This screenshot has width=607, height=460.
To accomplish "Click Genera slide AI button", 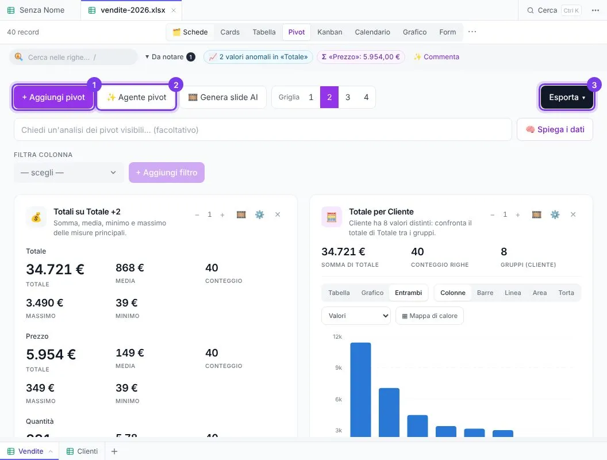I will point(223,97).
